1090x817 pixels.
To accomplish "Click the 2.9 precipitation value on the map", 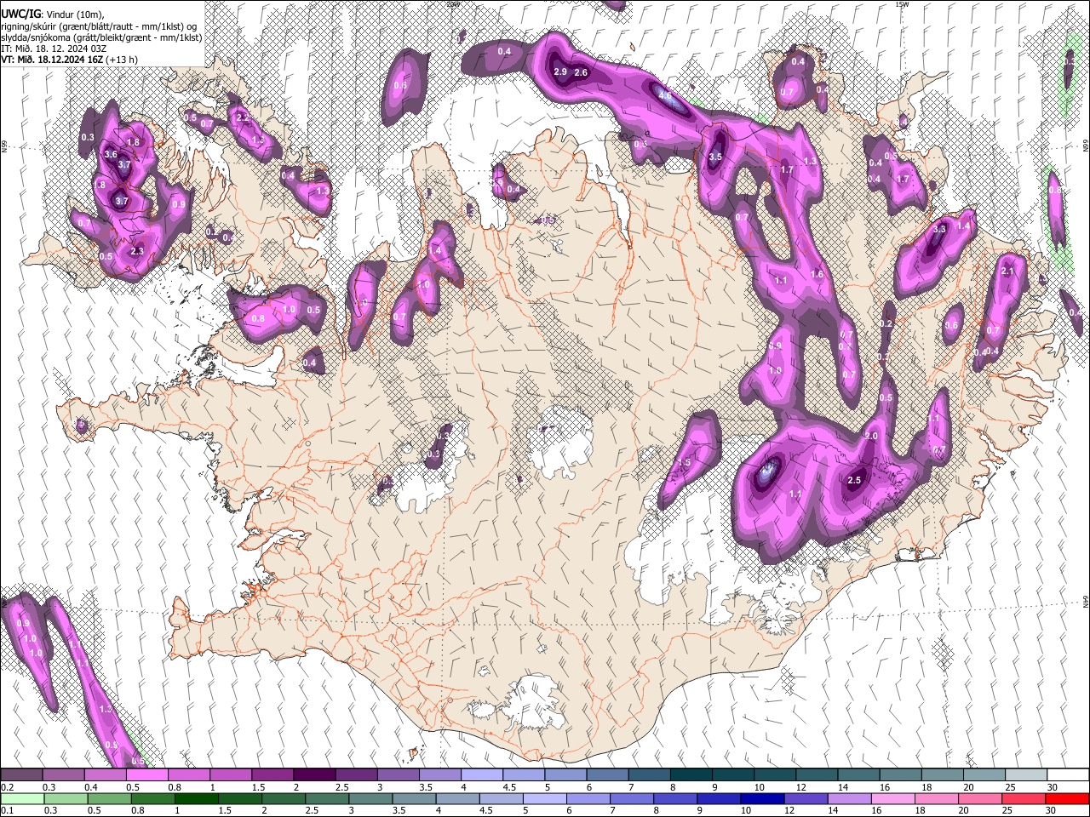I will 560,72.
